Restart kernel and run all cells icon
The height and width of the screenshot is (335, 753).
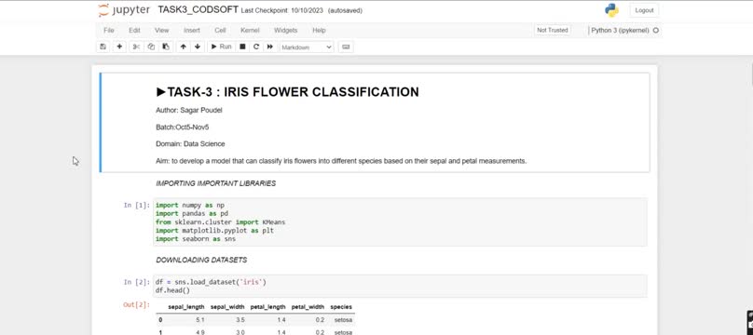pos(270,47)
